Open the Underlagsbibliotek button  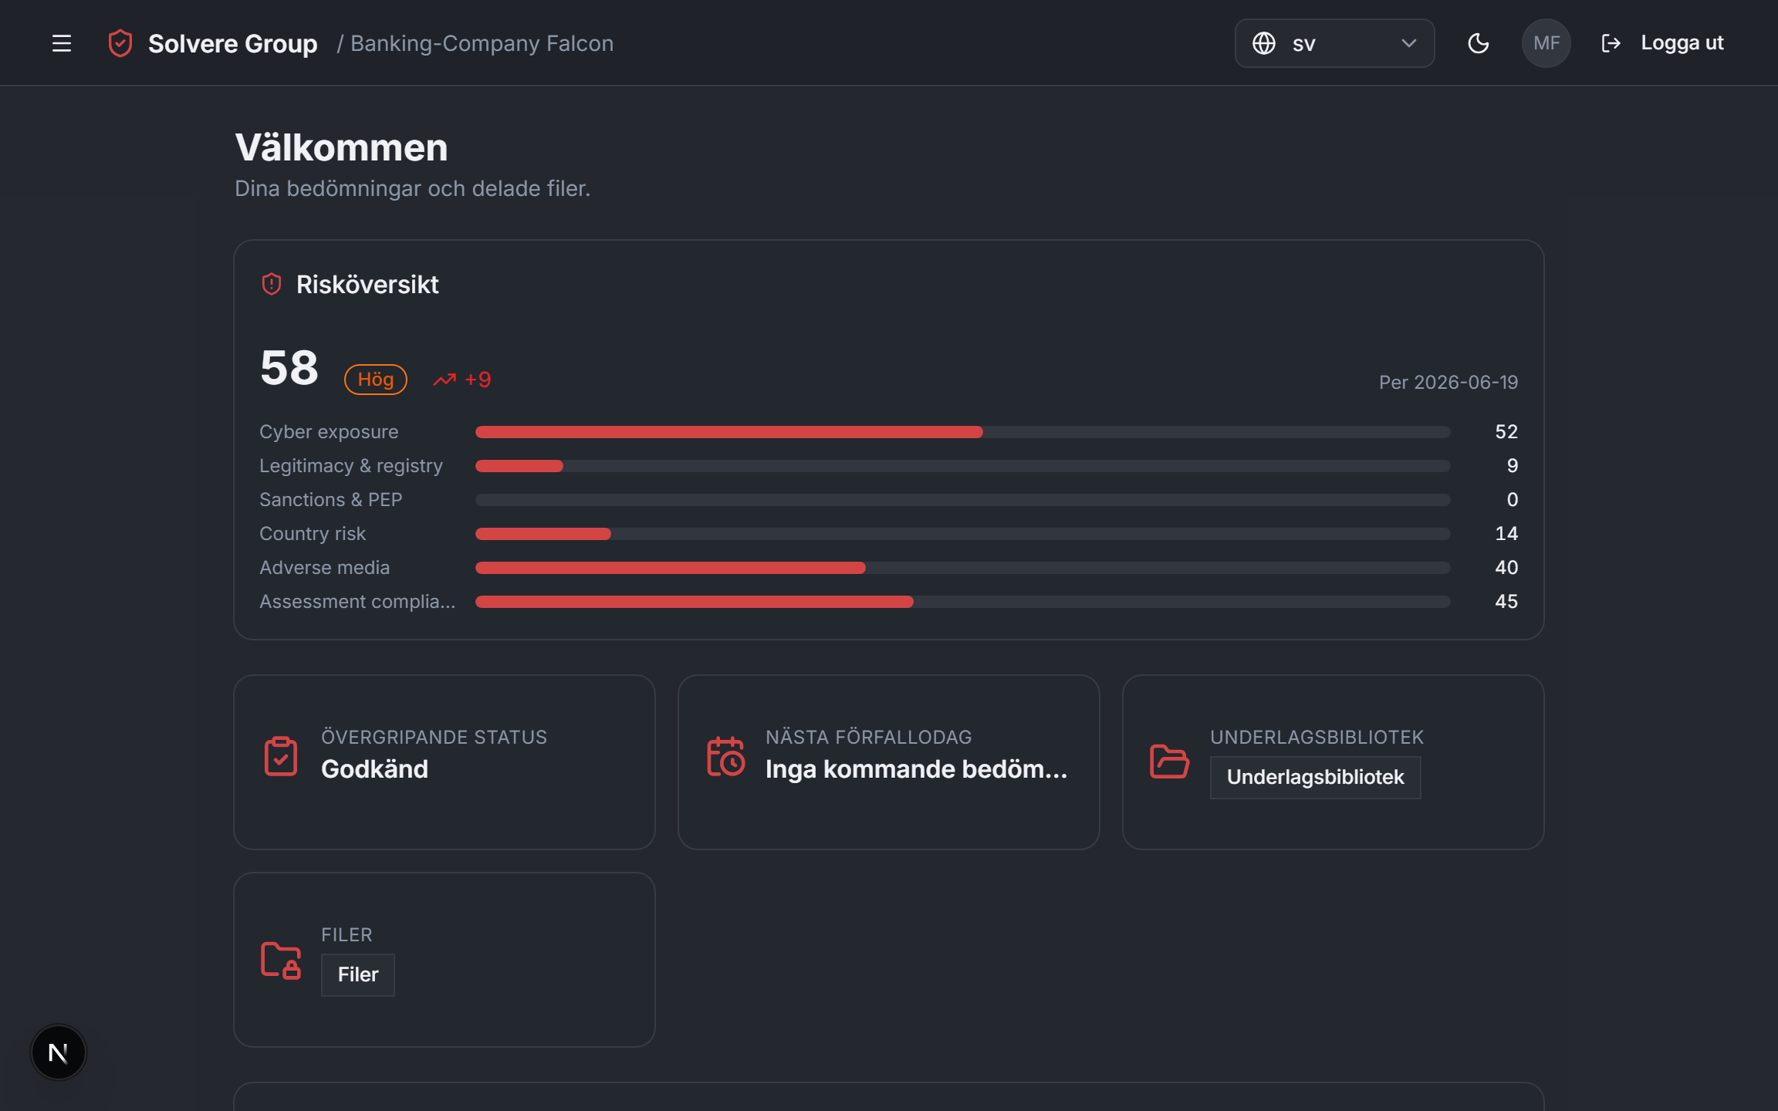tap(1315, 777)
